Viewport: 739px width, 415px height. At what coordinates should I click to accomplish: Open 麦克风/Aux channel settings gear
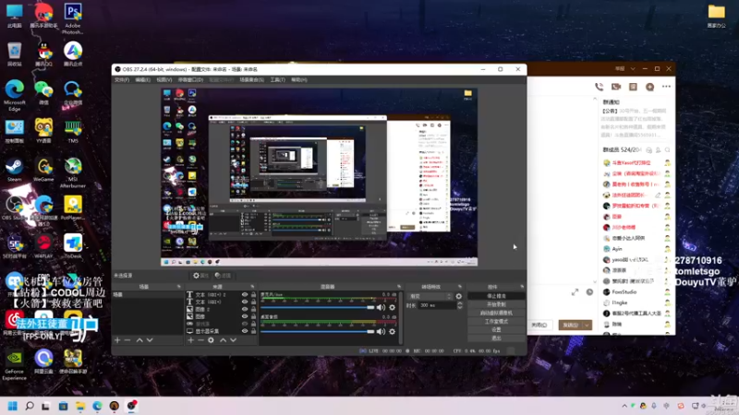392,307
